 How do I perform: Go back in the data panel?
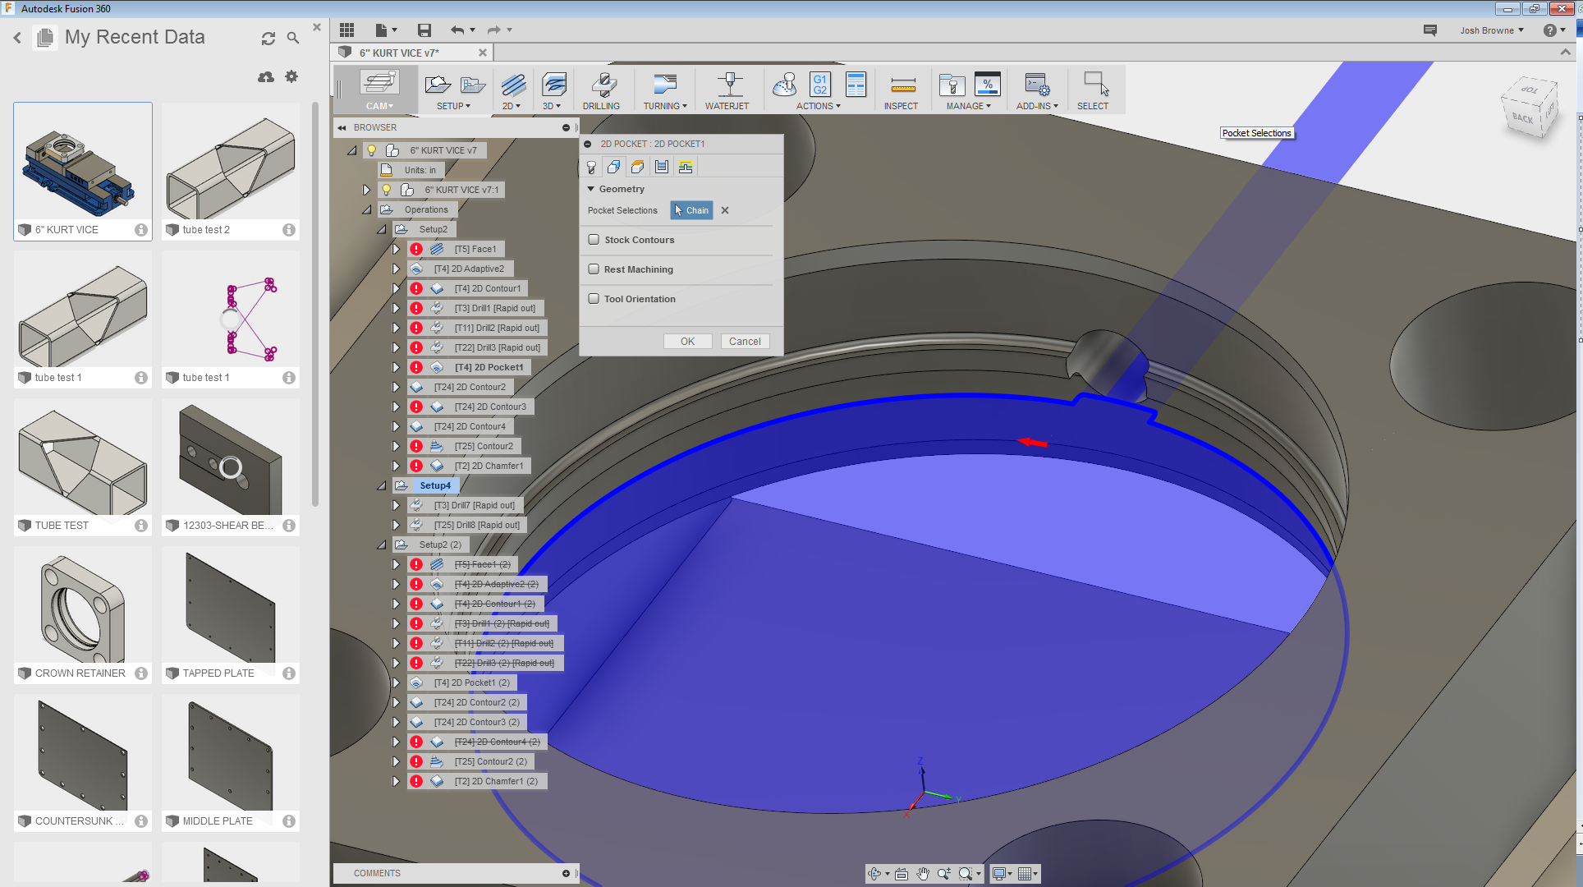[17, 38]
